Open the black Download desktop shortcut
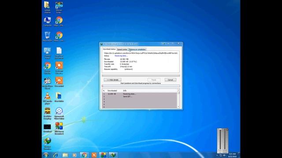 (47, 128)
